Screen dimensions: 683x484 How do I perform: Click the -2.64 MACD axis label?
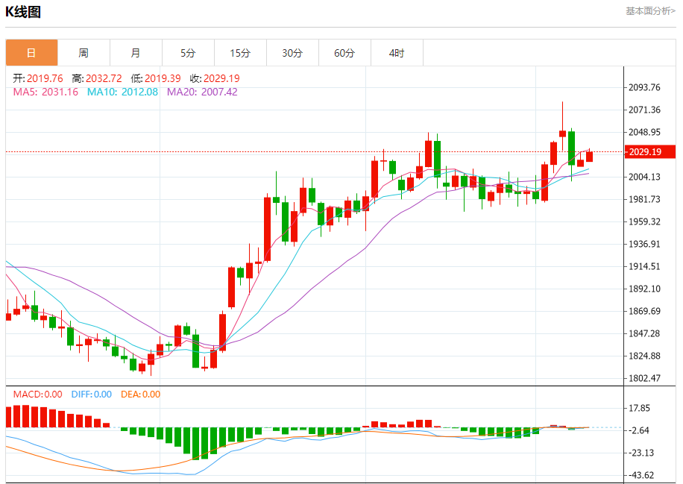(x=638, y=430)
